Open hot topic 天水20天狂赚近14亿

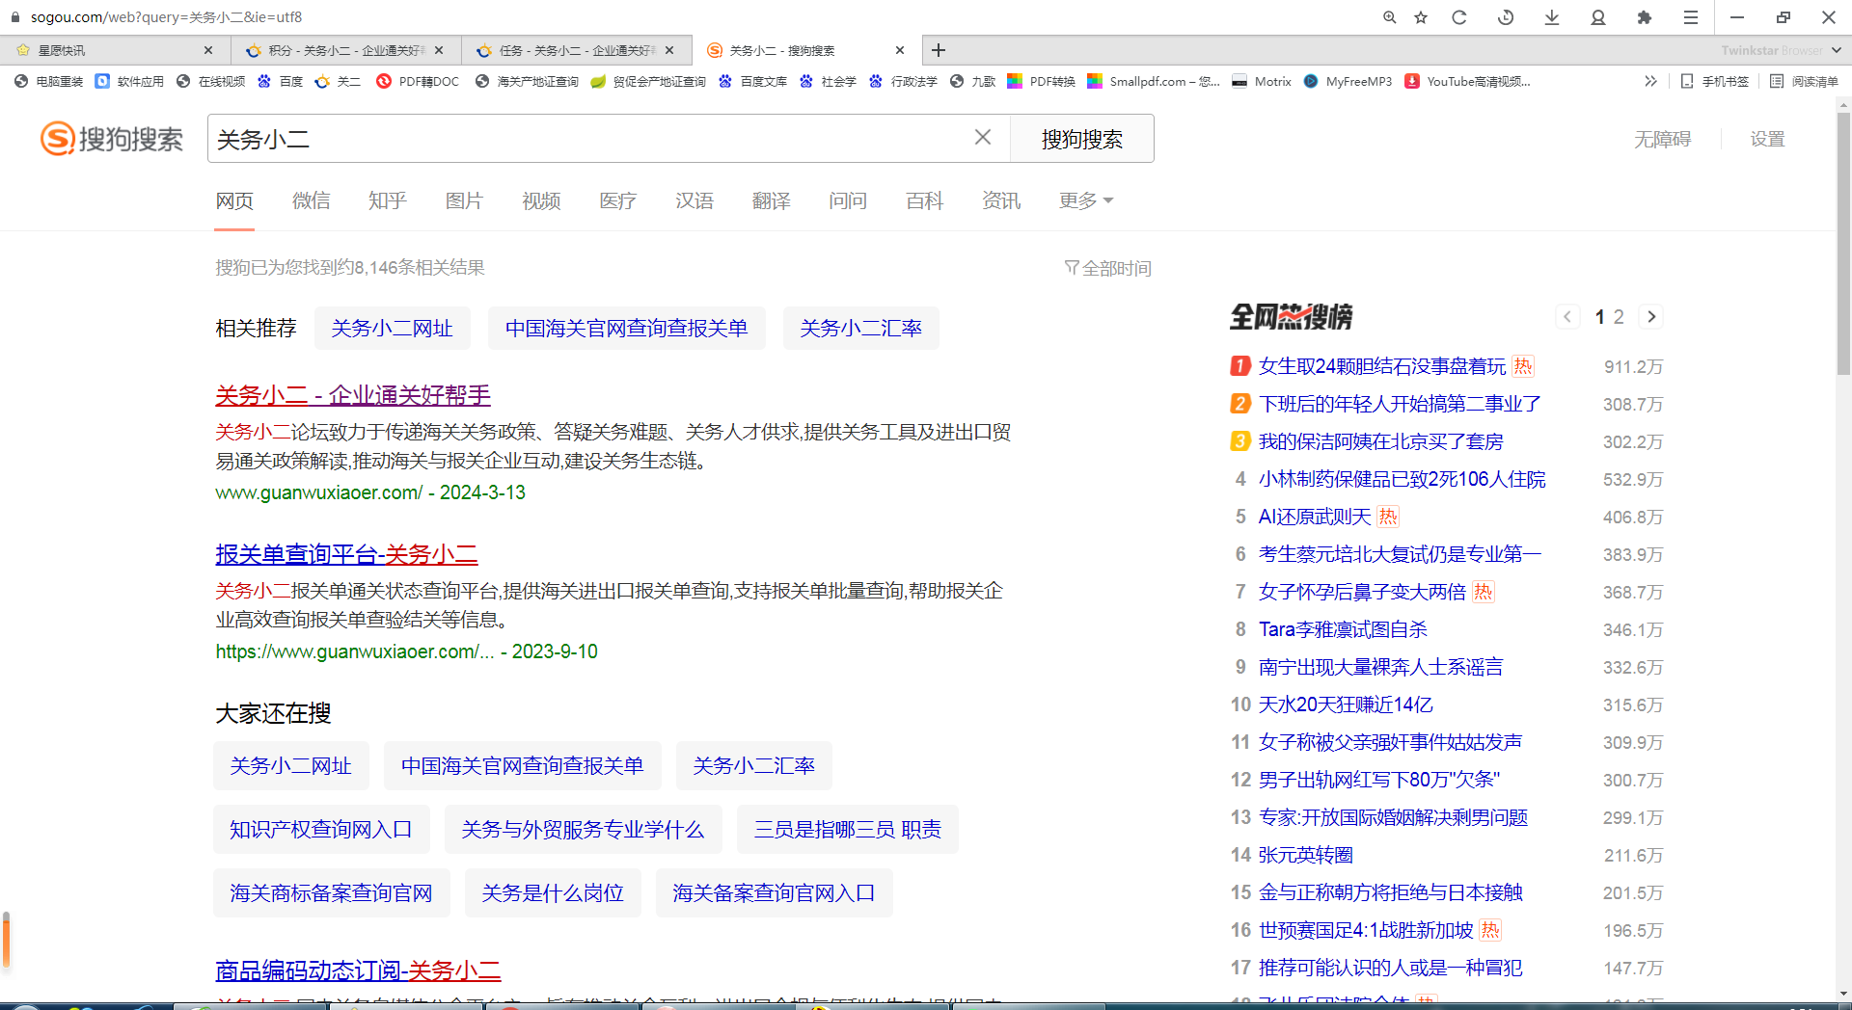tap(1346, 704)
